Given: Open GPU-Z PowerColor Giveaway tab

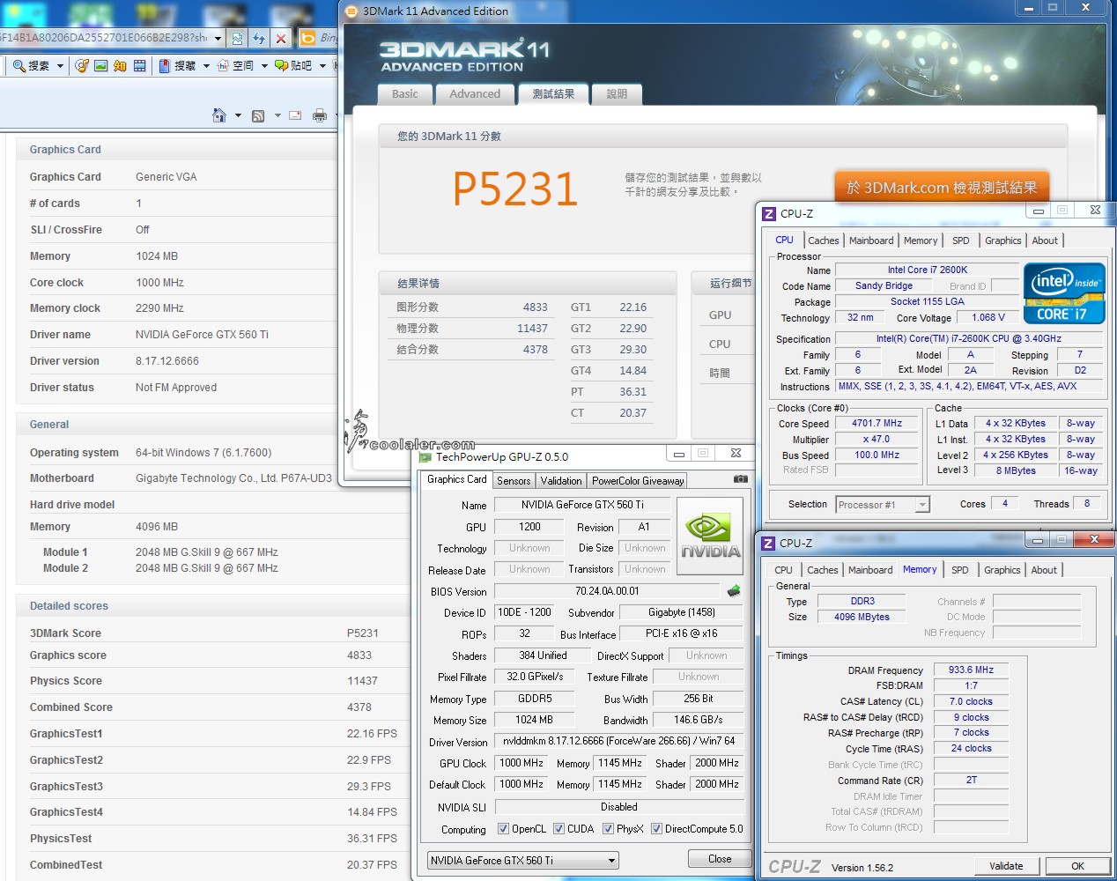Looking at the screenshot, I should click(638, 481).
